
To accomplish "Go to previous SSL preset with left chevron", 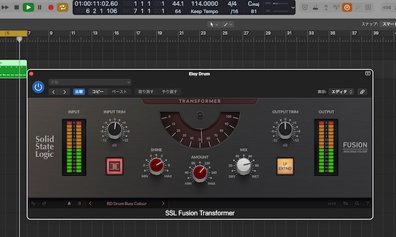I will click(90, 203).
